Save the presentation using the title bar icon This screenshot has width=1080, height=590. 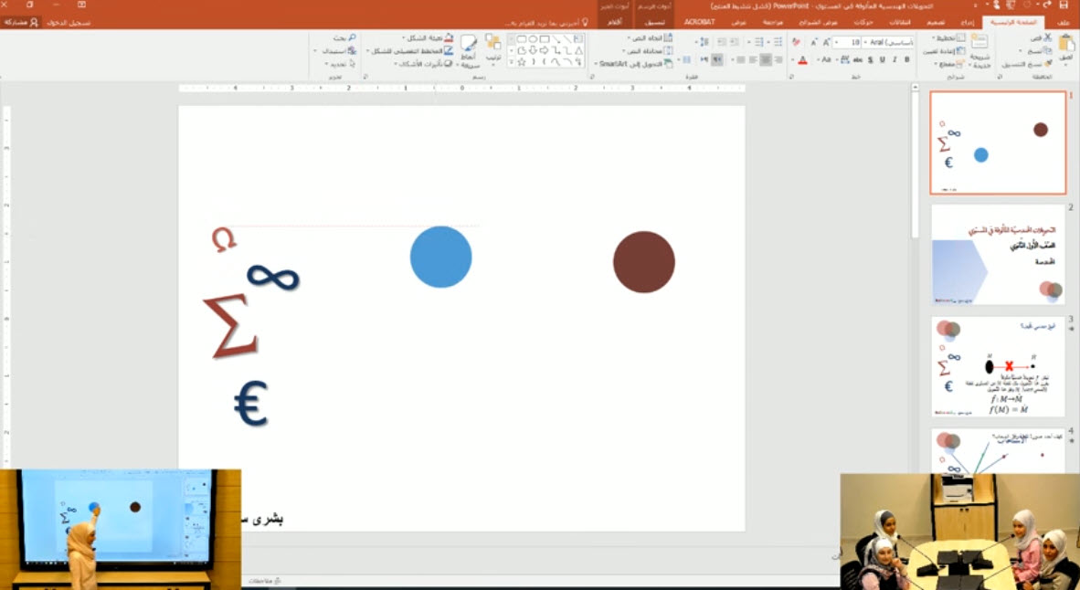[1063, 5]
